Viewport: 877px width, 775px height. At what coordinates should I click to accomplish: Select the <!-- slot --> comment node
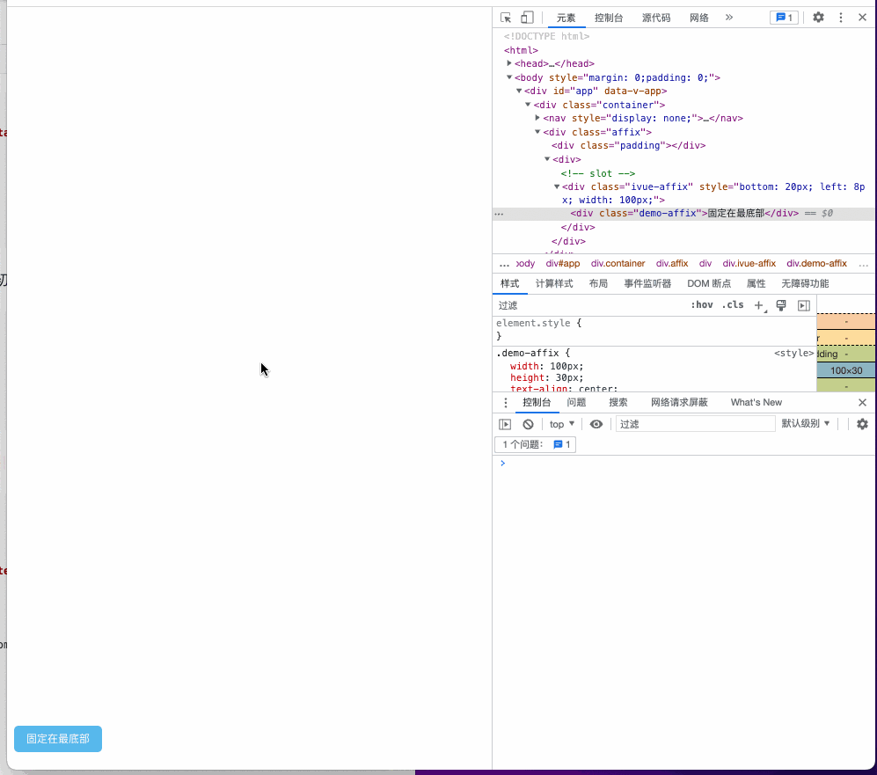click(x=598, y=173)
